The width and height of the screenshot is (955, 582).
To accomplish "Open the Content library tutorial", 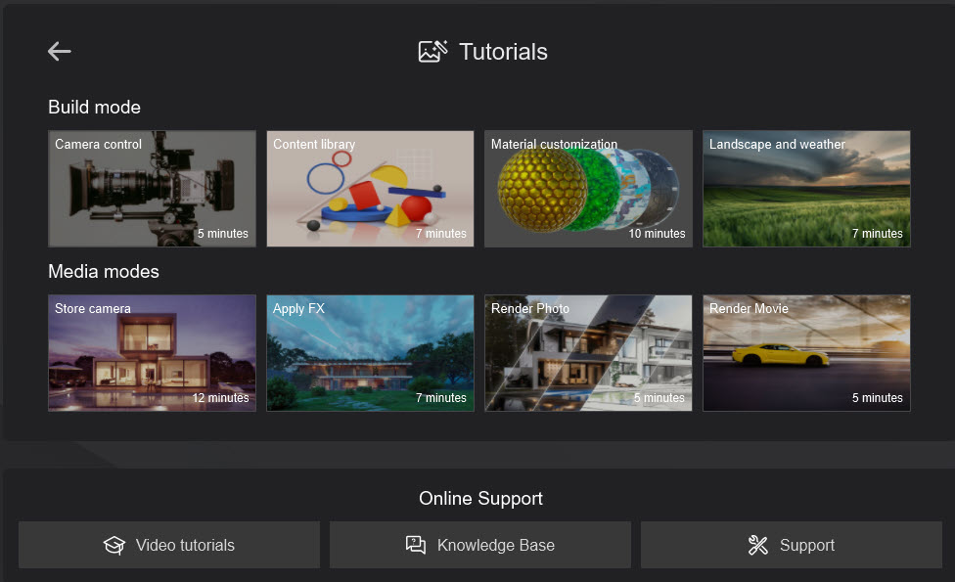I will tap(370, 189).
